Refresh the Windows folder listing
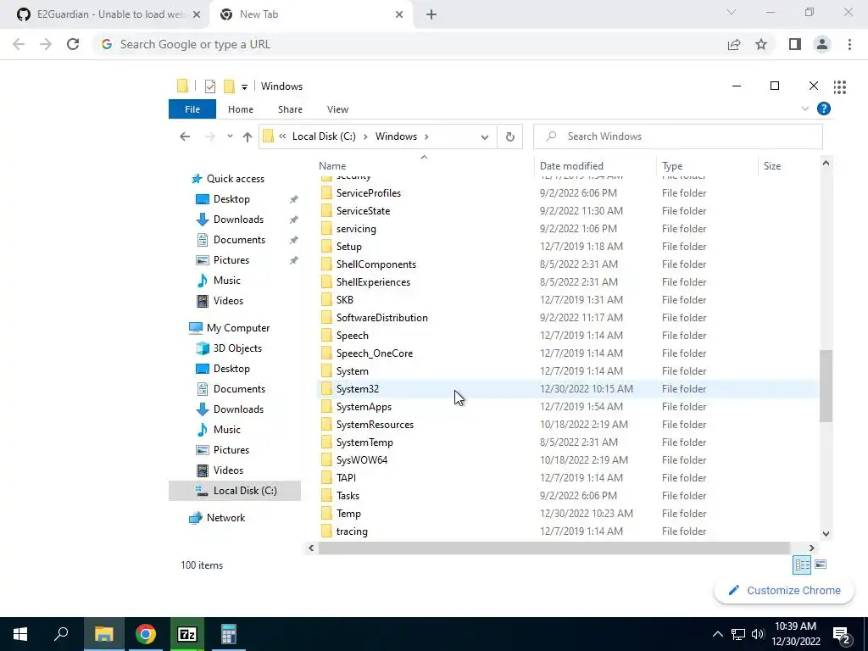 tap(509, 136)
